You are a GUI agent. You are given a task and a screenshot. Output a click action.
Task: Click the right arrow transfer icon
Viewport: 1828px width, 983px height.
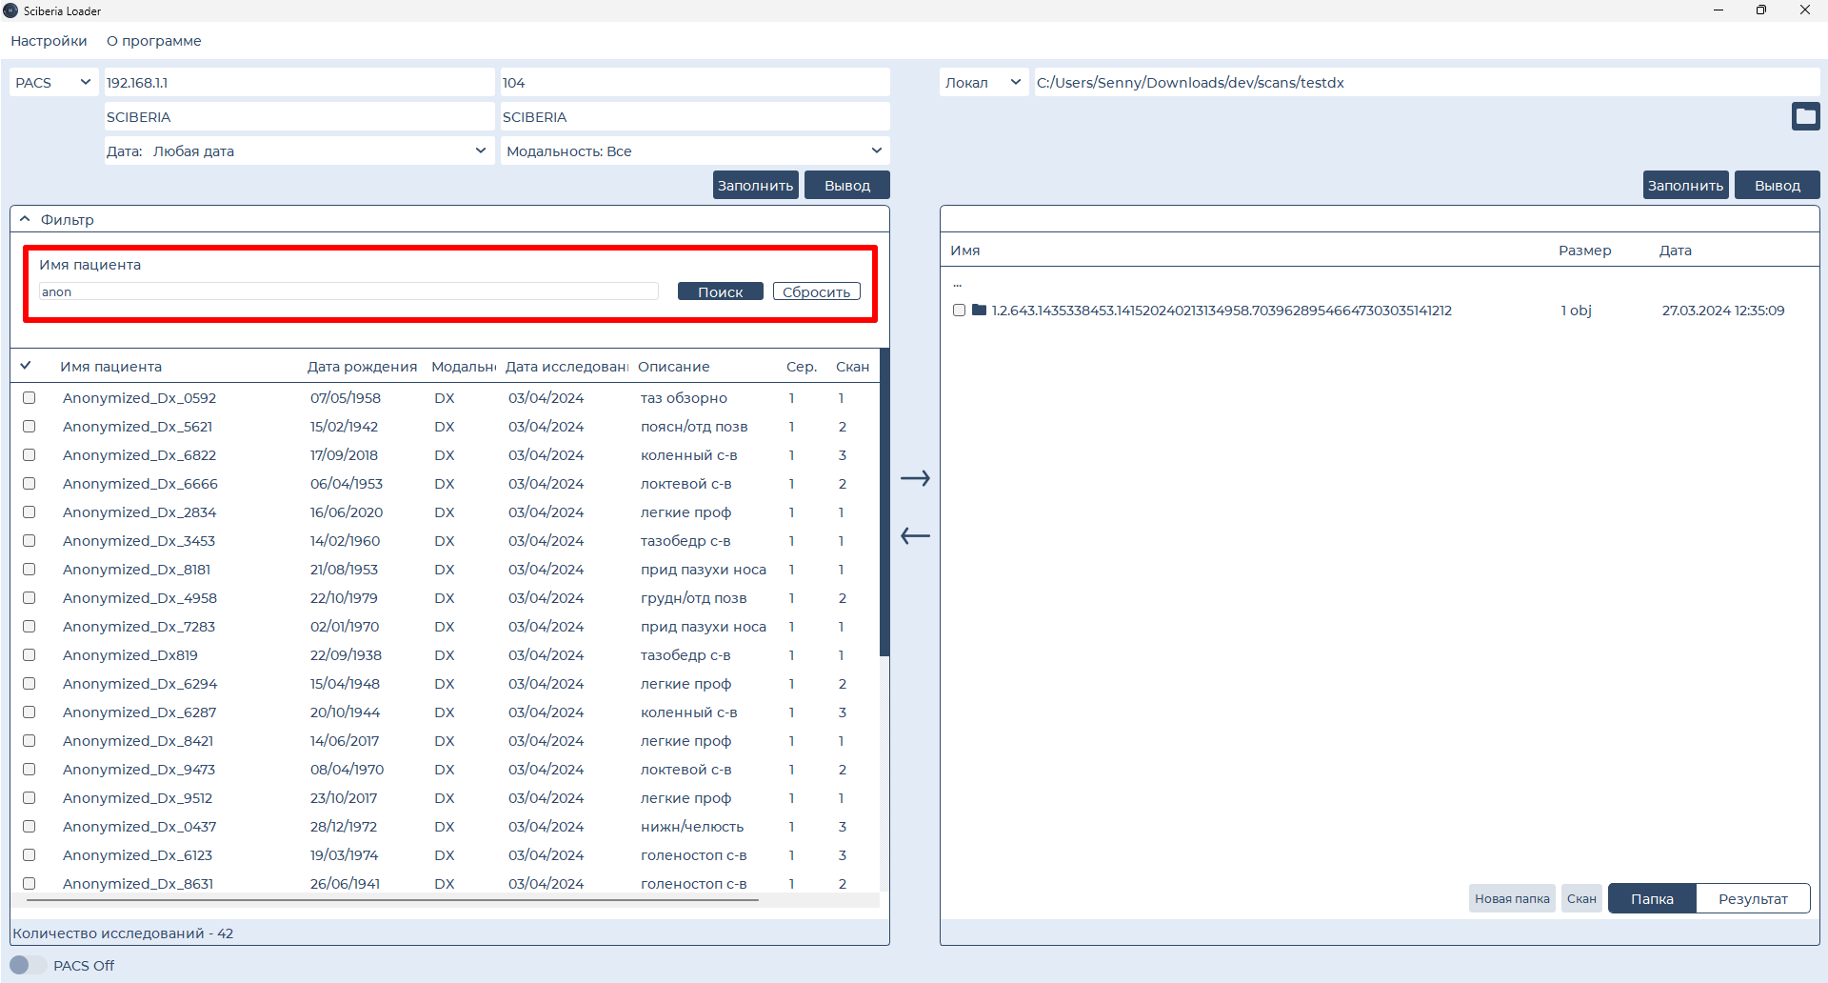tap(915, 478)
